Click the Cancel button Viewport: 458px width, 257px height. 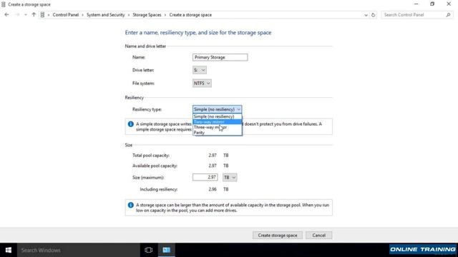pyautogui.click(x=318, y=235)
